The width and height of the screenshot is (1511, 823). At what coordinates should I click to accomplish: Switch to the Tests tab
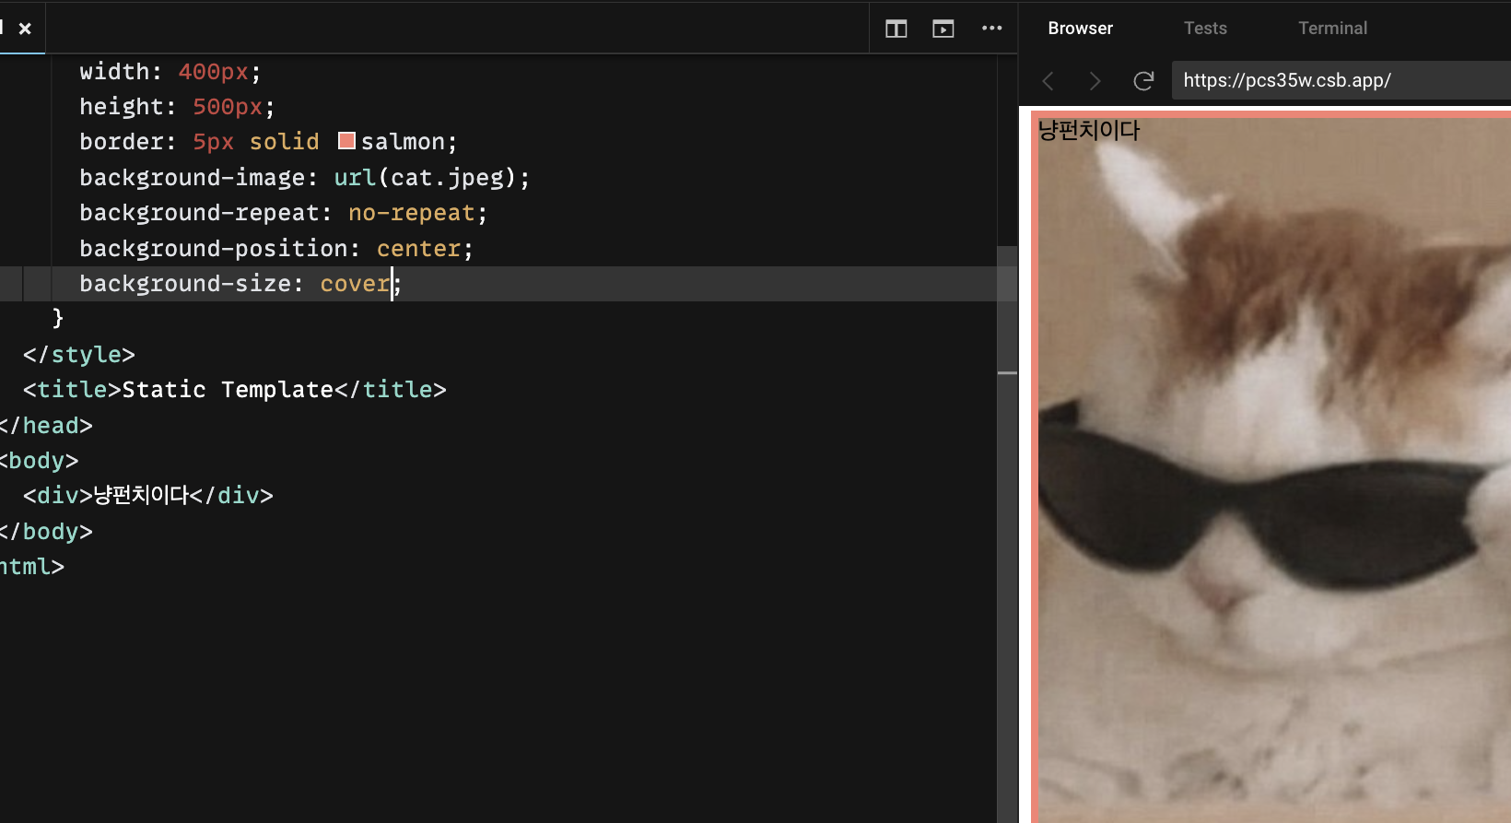pyautogui.click(x=1205, y=29)
